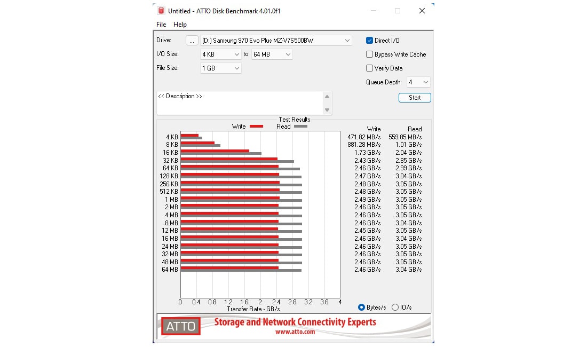Click the ATTO logo in the banner

[181, 326]
